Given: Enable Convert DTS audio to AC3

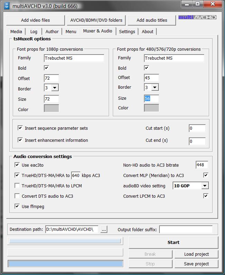Looking at the screenshot, I should 17,196.
